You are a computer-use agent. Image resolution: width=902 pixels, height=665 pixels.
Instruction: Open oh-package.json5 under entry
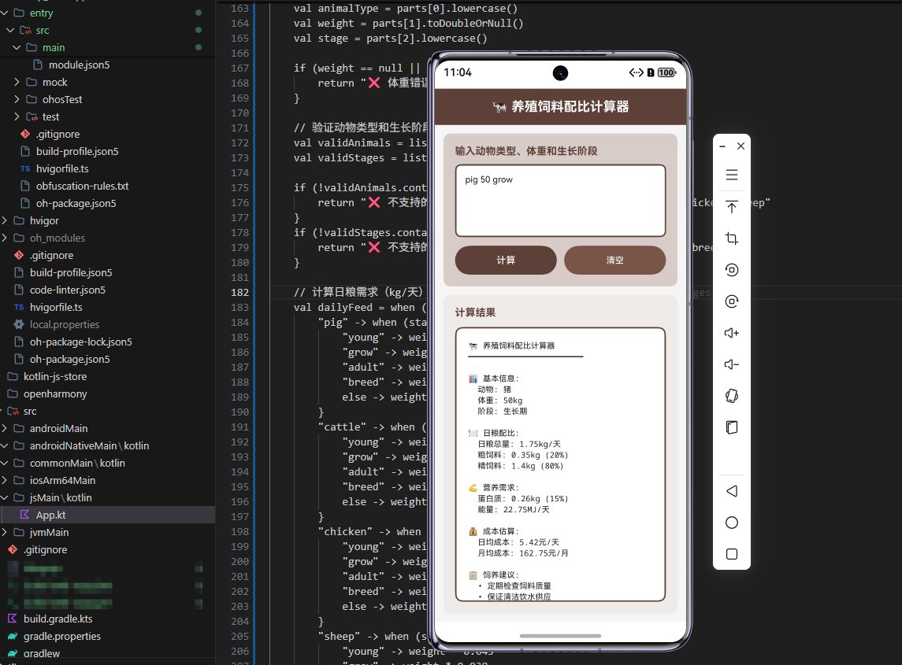(x=76, y=204)
